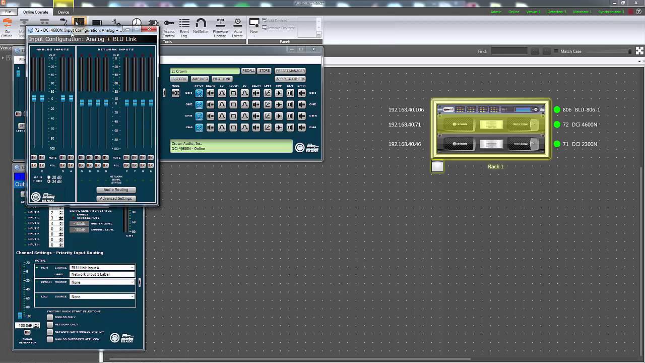Open the CH1 SPKR speaker block

tap(301, 93)
